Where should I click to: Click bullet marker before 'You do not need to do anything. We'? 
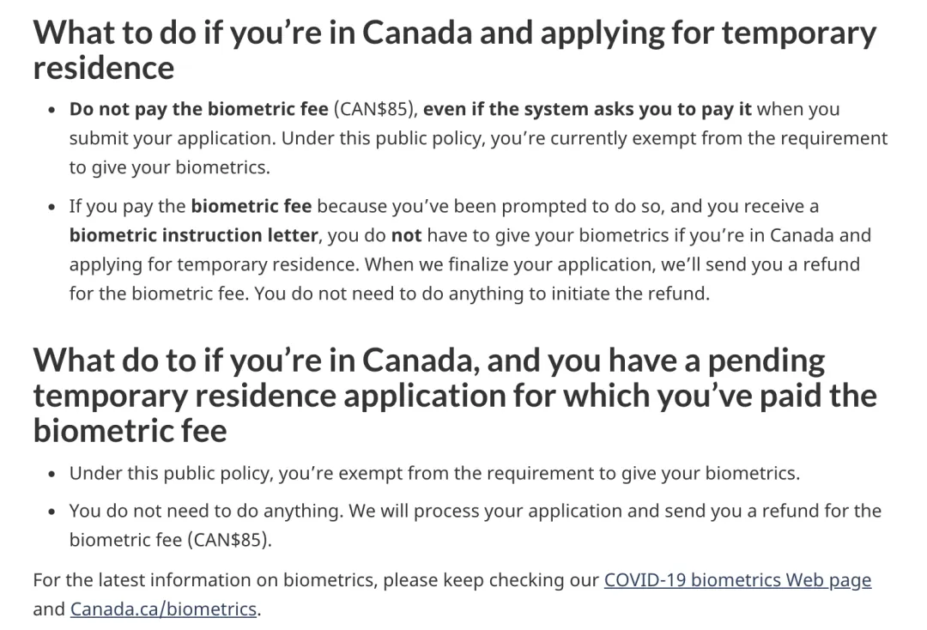click(52, 512)
